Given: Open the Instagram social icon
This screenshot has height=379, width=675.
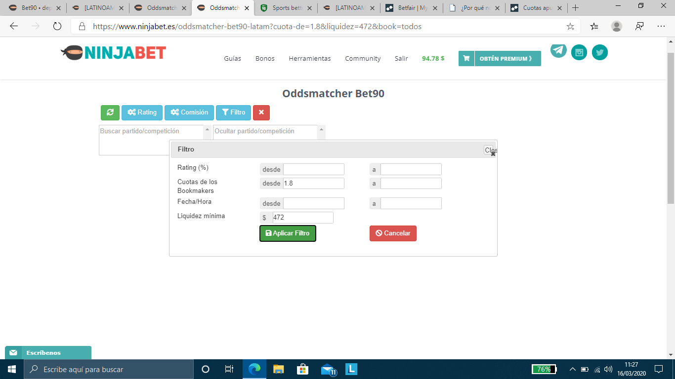Looking at the screenshot, I should pyautogui.click(x=579, y=52).
